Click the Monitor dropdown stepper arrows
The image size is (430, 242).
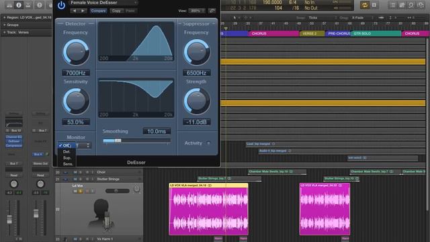88,145
